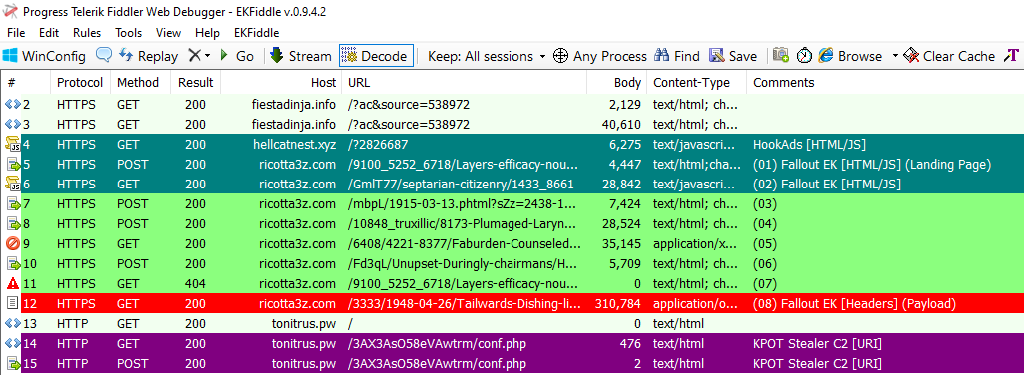Sort by the # column header
The height and width of the screenshot is (375, 1024).
coord(26,82)
